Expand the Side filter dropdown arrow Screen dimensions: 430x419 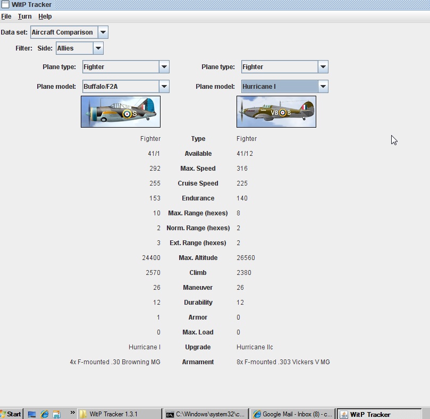(98, 48)
